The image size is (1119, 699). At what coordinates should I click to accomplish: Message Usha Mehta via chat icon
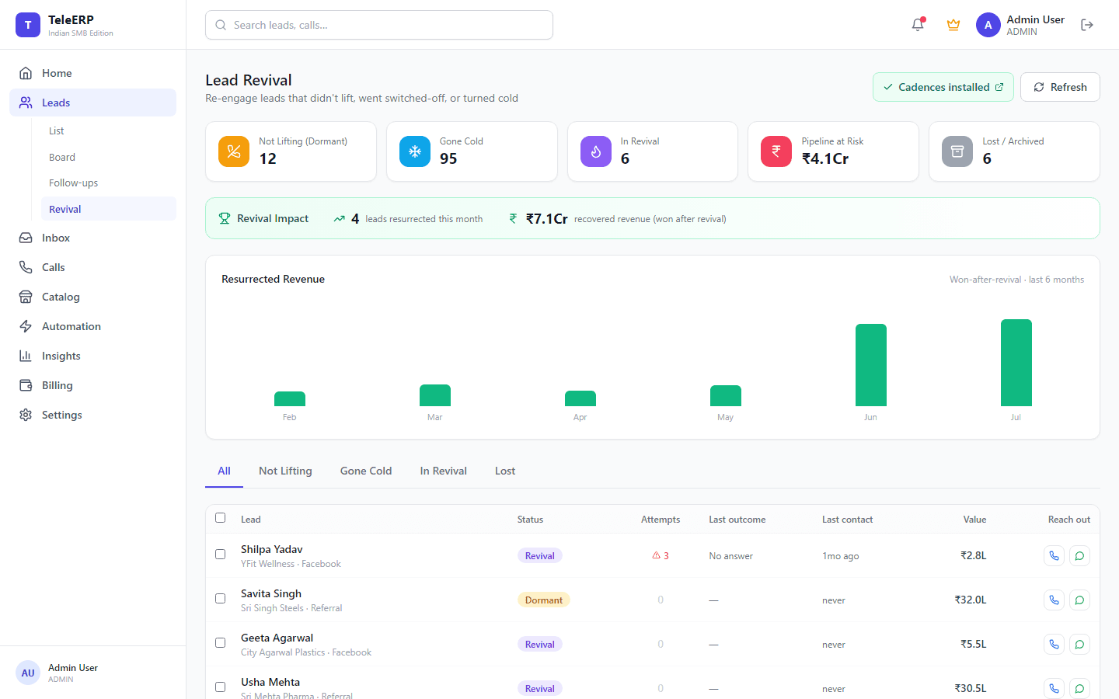point(1079,688)
